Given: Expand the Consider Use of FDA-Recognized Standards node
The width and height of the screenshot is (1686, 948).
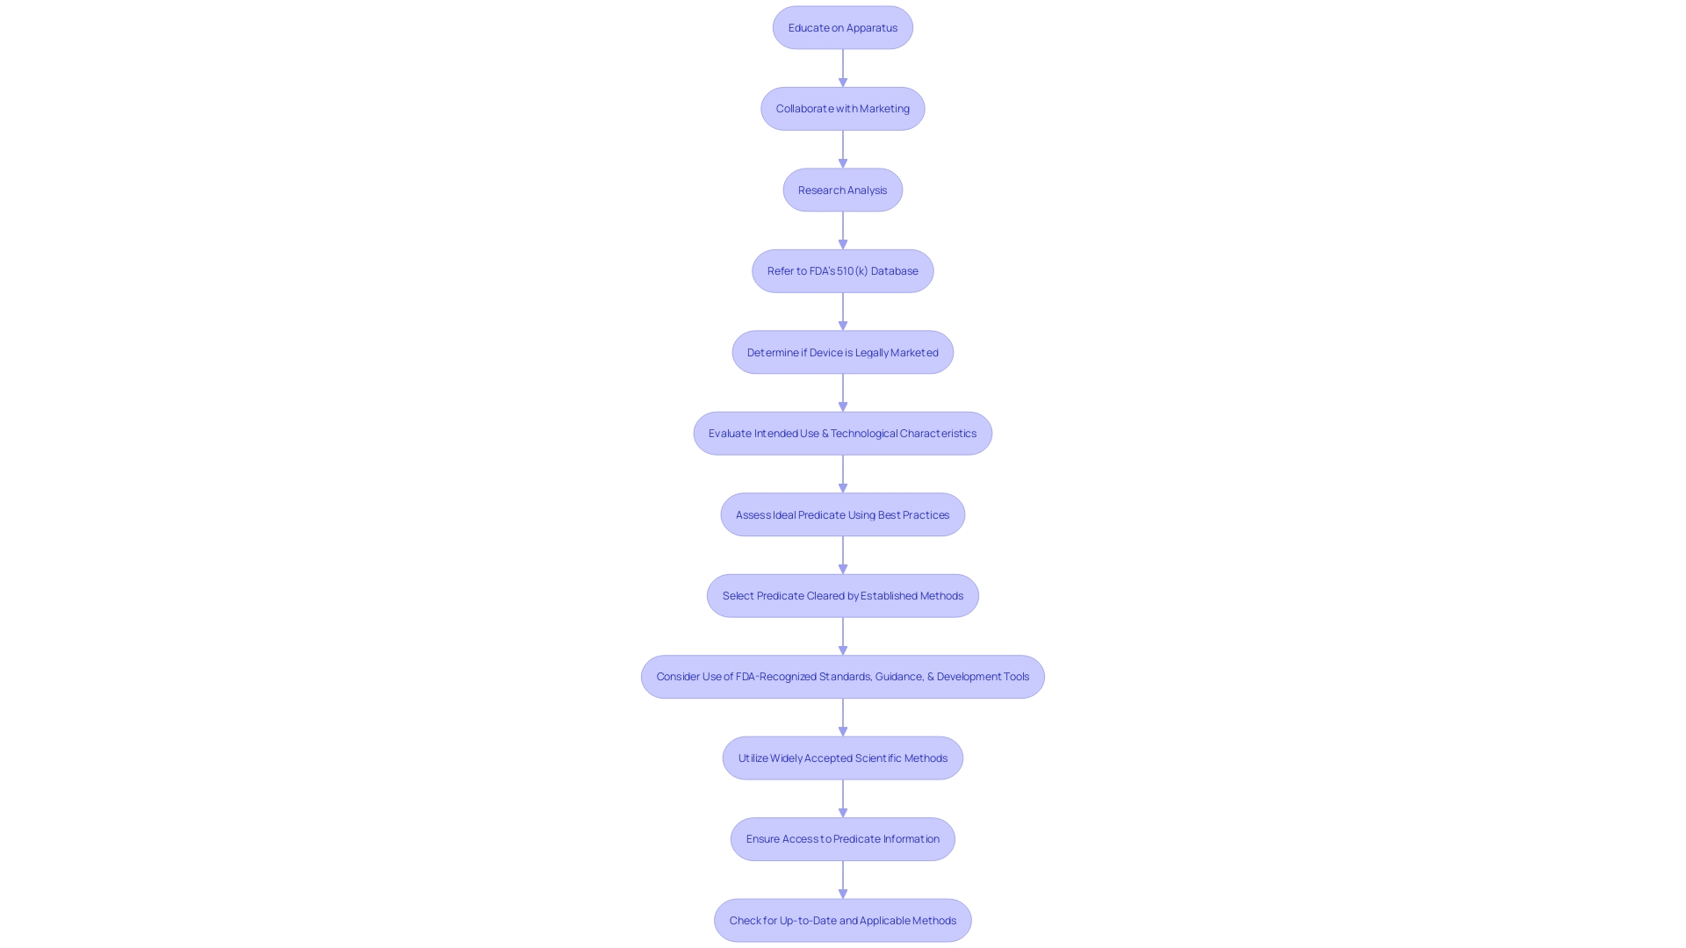Looking at the screenshot, I should click(843, 676).
